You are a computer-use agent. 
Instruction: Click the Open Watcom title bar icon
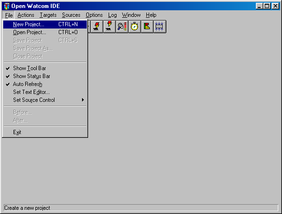tap(7, 6)
